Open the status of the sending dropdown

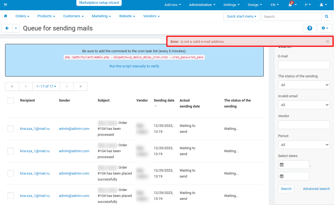[x=304, y=85]
